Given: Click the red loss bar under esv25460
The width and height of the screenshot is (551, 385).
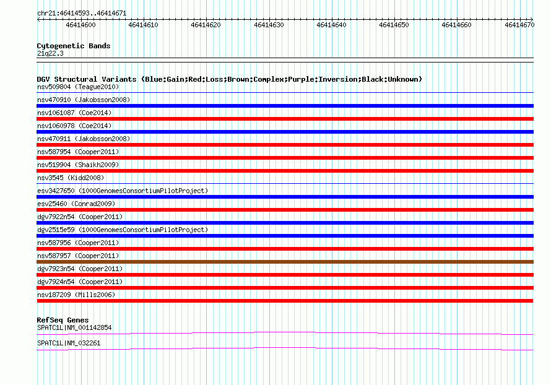Looking at the screenshot, I should tap(285, 210).
